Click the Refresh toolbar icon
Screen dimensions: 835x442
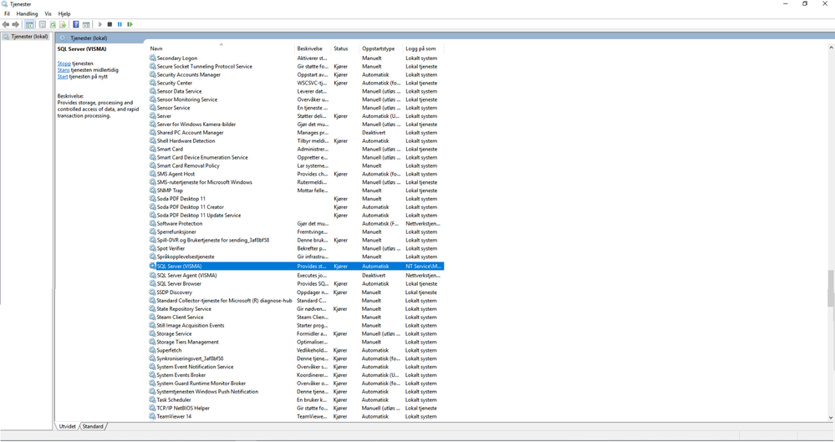[x=53, y=24]
